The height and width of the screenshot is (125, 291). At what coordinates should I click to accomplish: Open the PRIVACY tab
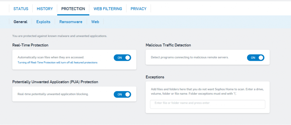(x=138, y=9)
